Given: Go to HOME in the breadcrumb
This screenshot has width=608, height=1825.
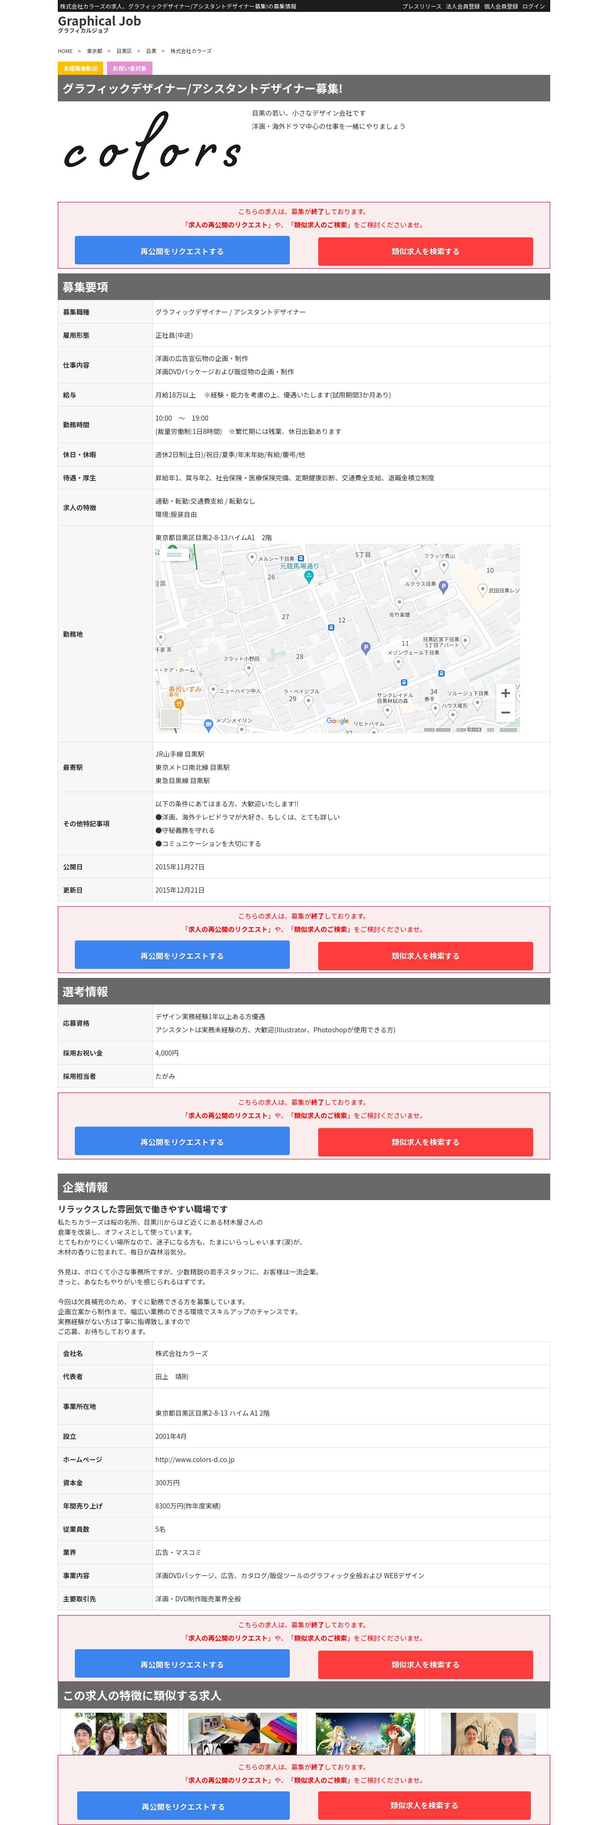Looking at the screenshot, I should coord(65,51).
